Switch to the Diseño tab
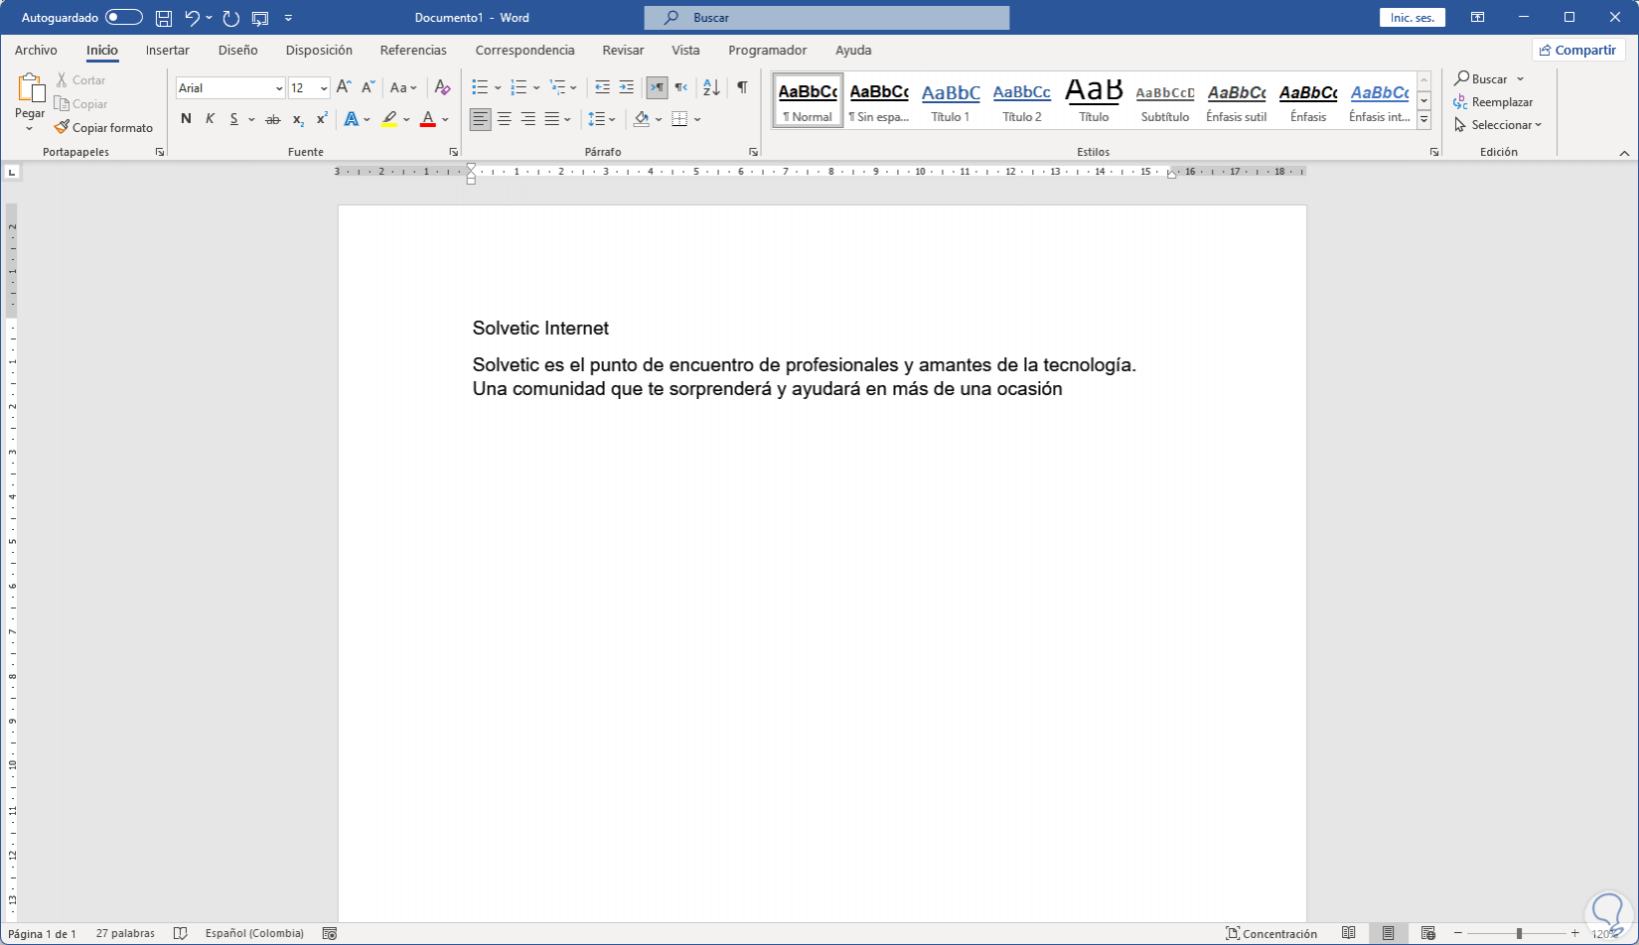This screenshot has width=1639, height=945. pyautogui.click(x=238, y=50)
